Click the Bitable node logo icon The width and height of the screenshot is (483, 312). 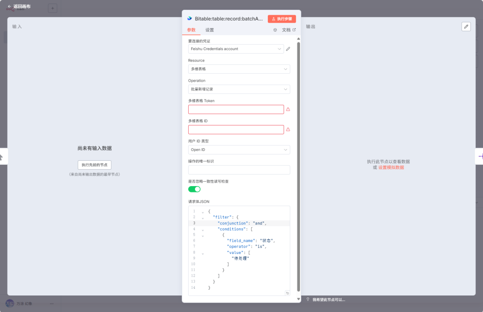point(190,18)
